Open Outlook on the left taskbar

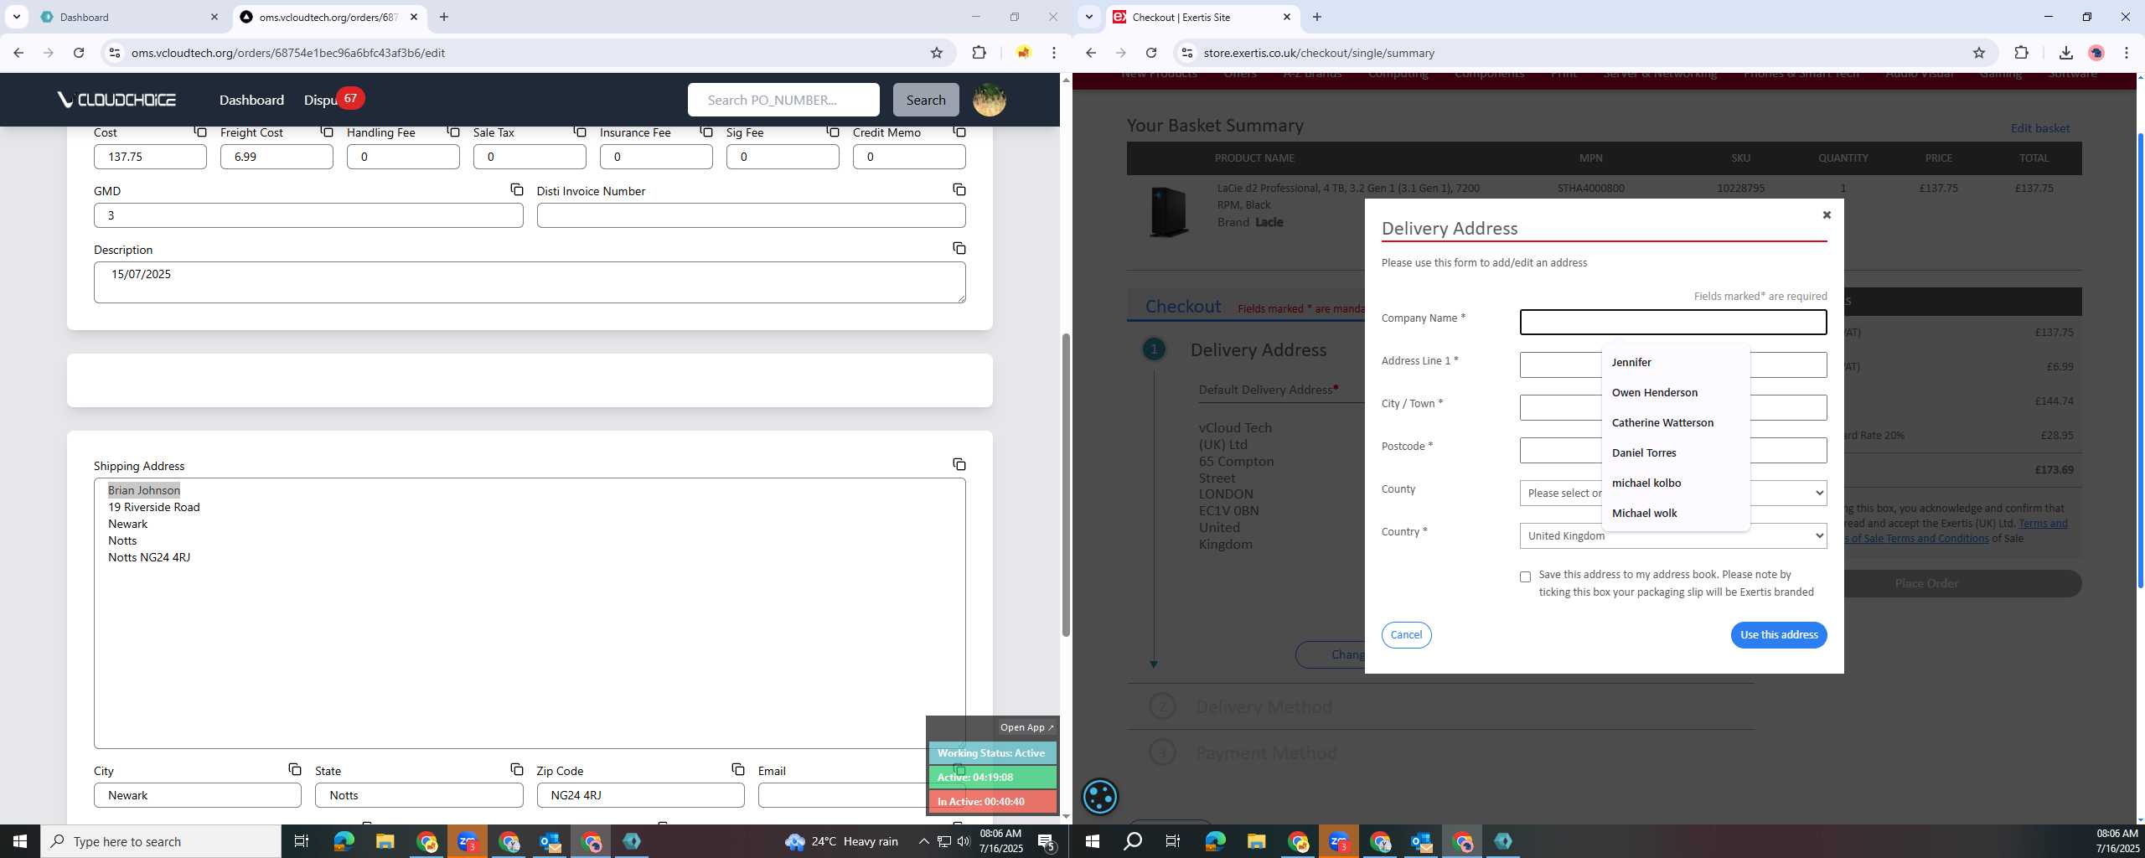tap(550, 841)
